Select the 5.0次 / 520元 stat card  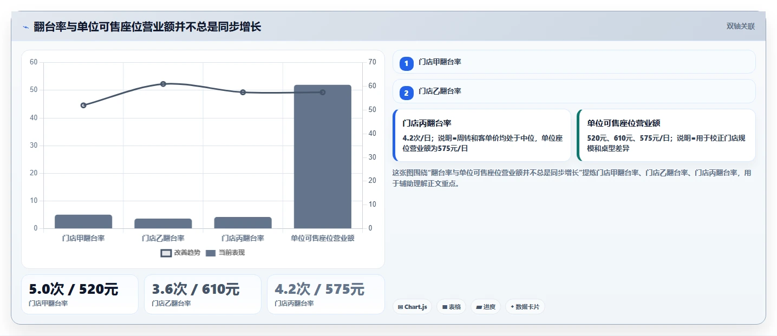tap(80, 294)
